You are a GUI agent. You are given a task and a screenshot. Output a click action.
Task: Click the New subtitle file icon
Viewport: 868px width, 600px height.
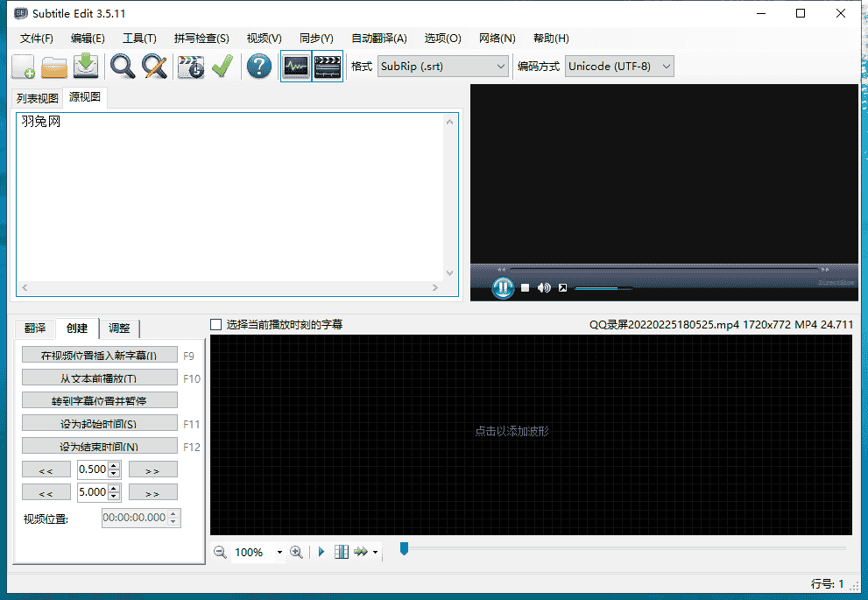coord(24,67)
